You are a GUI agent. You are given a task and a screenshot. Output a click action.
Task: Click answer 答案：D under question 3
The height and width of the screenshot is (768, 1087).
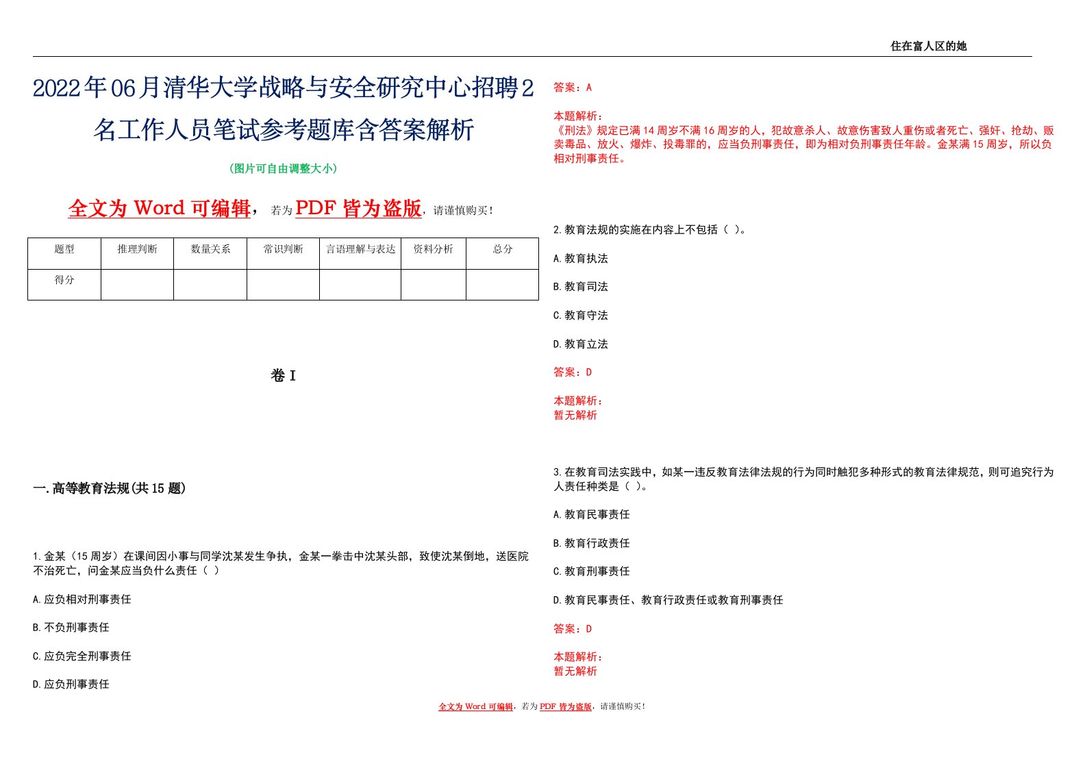[573, 628]
